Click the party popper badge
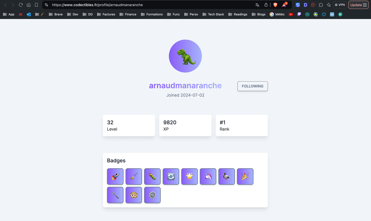 (x=245, y=176)
